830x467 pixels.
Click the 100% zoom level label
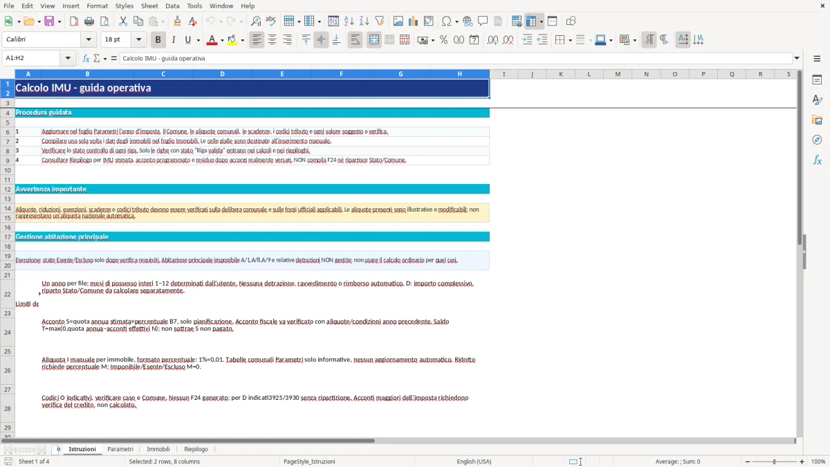point(818,461)
